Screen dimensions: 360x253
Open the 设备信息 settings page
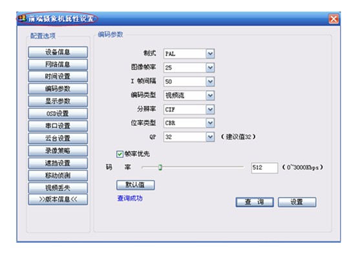(58, 52)
